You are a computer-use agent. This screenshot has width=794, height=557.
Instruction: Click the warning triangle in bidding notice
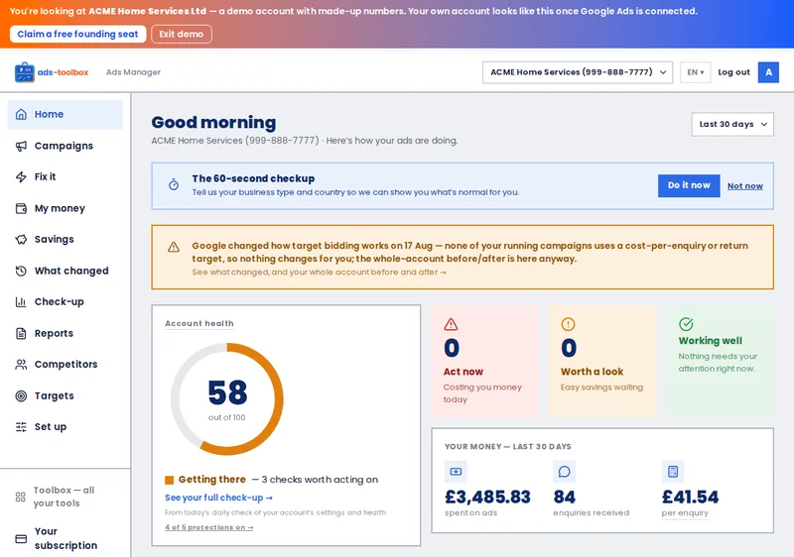[173, 247]
